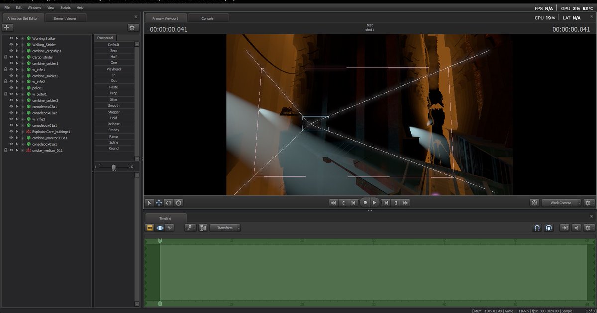The width and height of the screenshot is (597, 313).
Task: Click the lock icon beside w_pistol1
Action: 5,94
